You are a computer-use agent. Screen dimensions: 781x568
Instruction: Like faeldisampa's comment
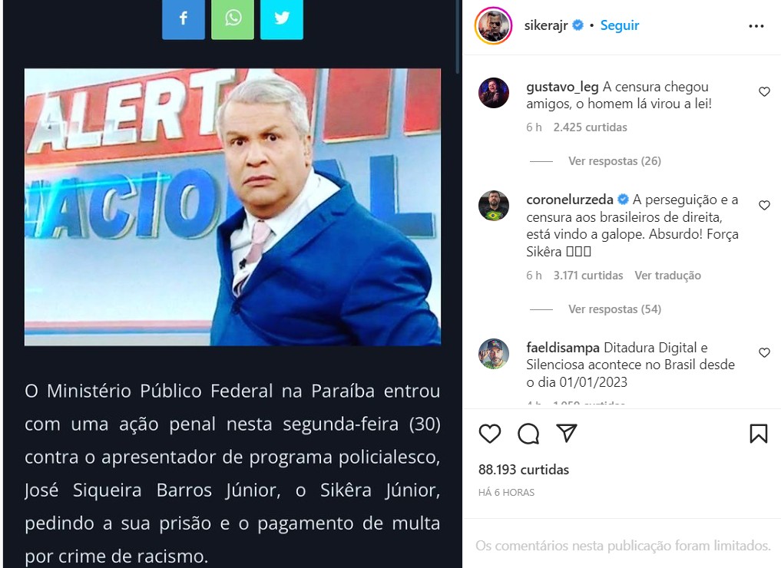coord(764,352)
